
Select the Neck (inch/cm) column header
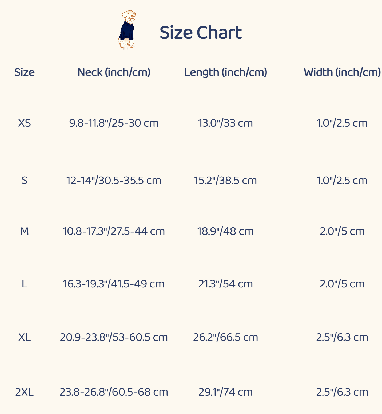pos(114,72)
